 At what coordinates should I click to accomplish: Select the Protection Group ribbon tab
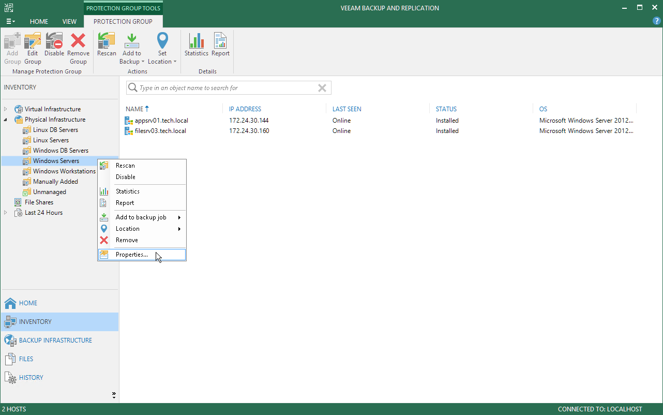coord(123,22)
